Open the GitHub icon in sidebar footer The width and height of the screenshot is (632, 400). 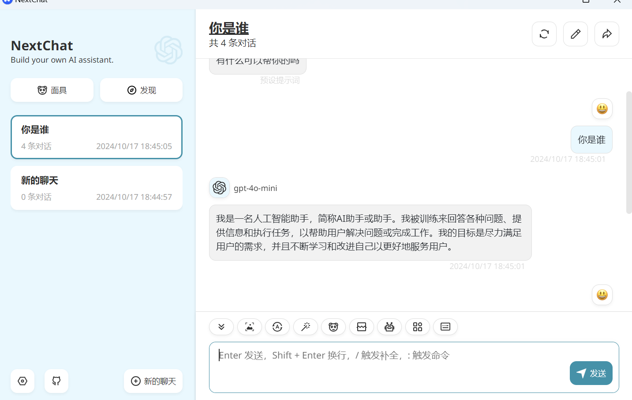coord(56,381)
